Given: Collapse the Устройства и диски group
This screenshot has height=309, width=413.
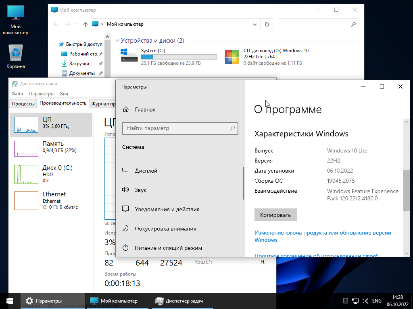Looking at the screenshot, I should (117, 41).
